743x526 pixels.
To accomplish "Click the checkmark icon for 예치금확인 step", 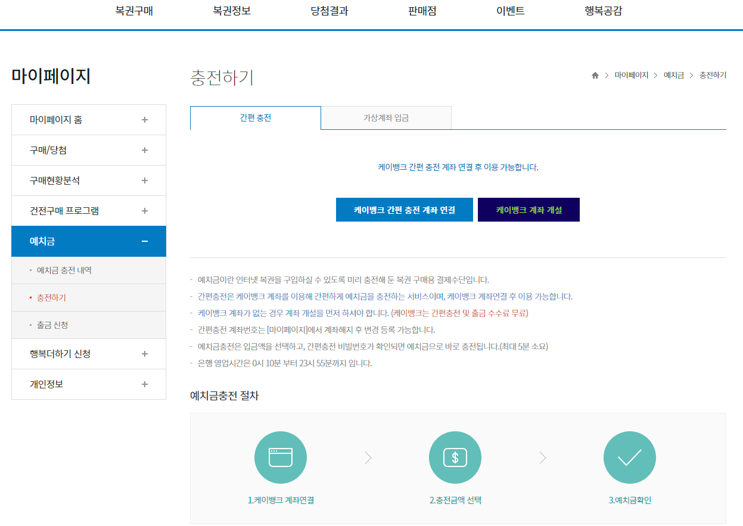I will tap(629, 457).
